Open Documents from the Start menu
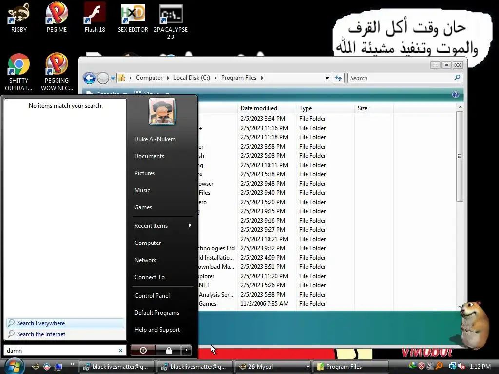 point(149,156)
